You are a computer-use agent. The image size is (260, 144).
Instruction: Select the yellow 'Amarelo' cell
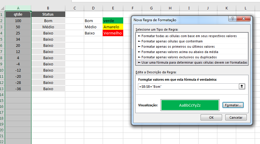pos(113,27)
